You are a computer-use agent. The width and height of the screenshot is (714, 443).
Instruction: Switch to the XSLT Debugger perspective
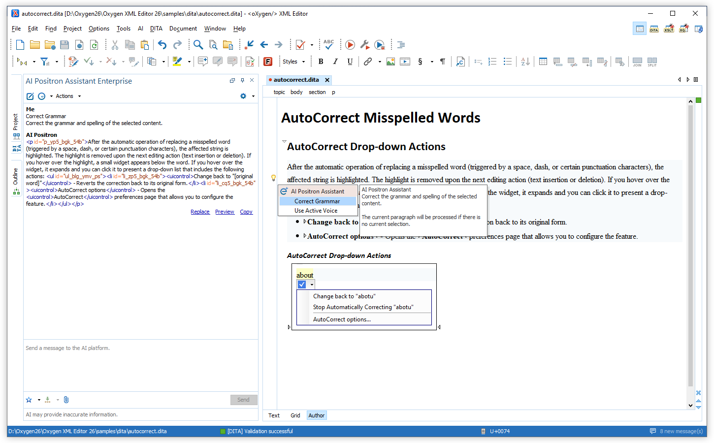click(669, 29)
